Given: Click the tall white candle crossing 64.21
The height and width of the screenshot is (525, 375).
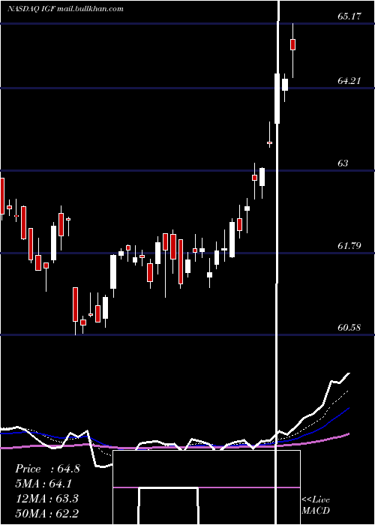Looking at the screenshot, I should (277, 98).
